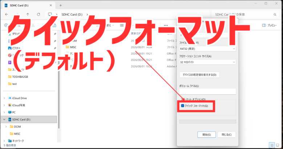Refresh the SDHC Card folder view
The width and height of the screenshot is (283, 149).
pos(38,14)
